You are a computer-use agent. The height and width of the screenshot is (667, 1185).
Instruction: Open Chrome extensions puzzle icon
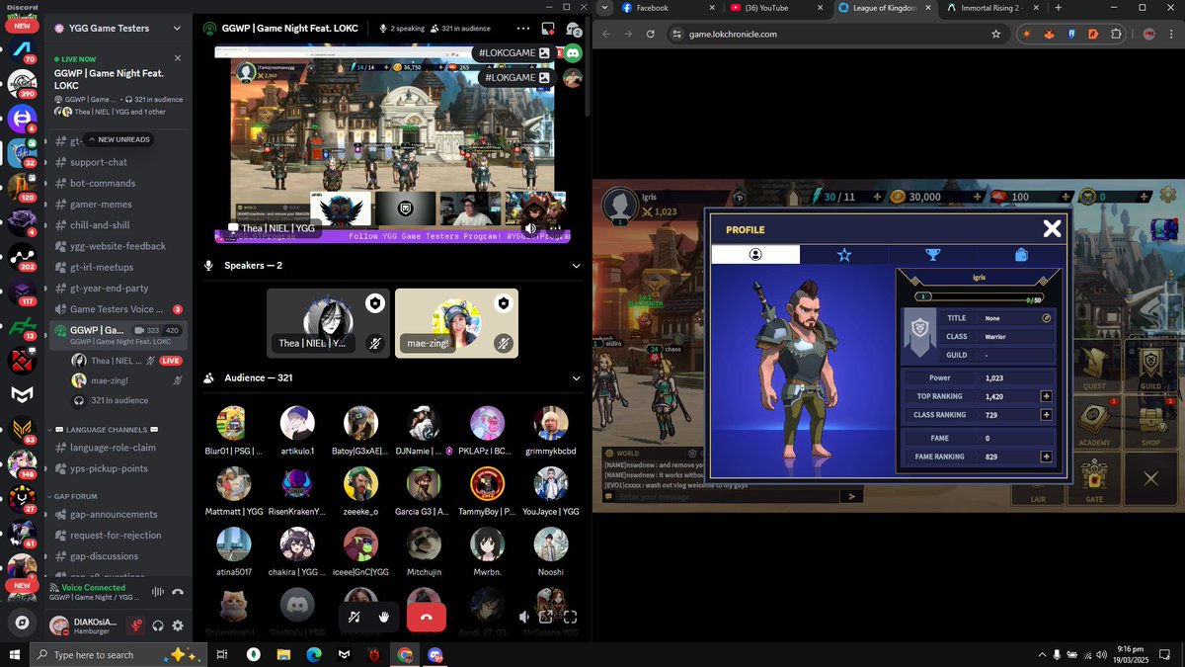coord(1116,34)
